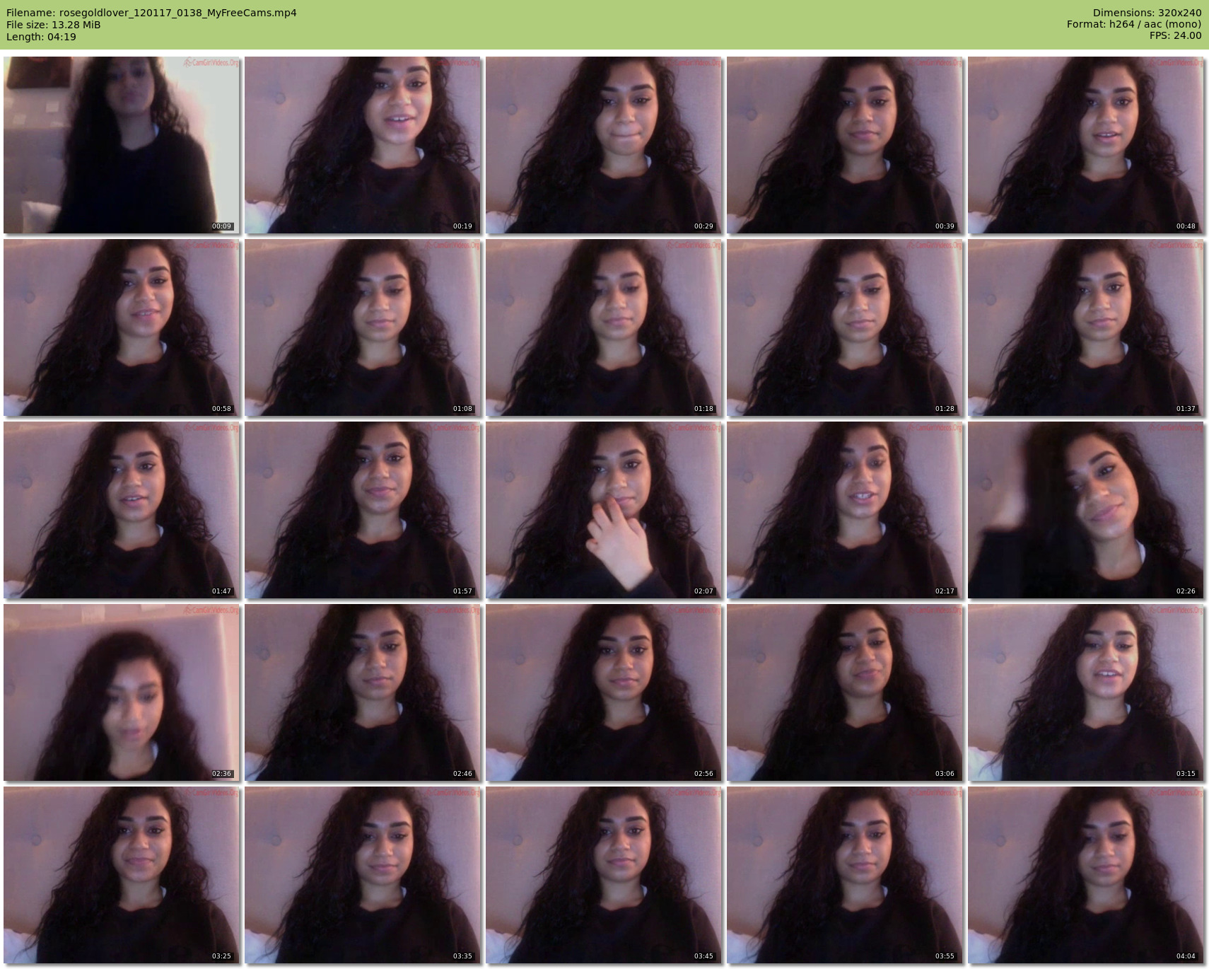Choose the frame labeled 03:15
The width and height of the screenshot is (1209, 969).
tap(1086, 692)
